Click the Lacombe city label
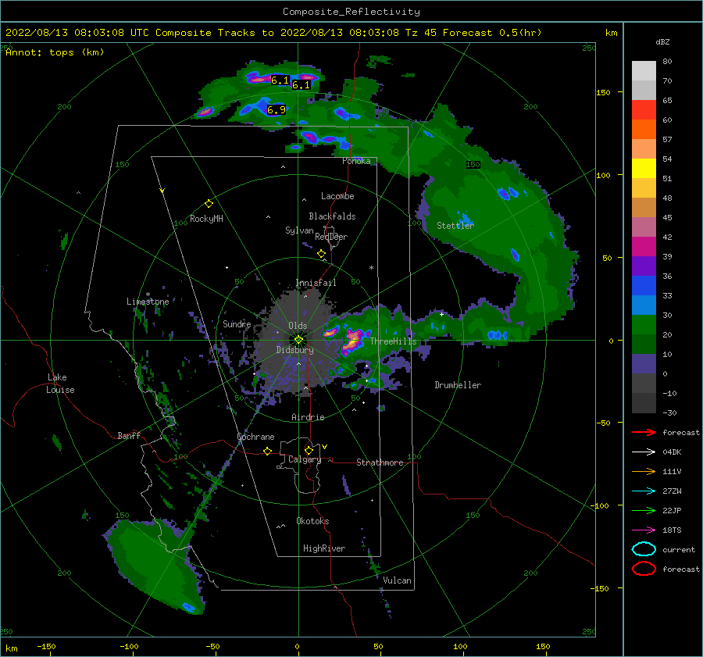This screenshot has width=703, height=657. click(x=337, y=196)
